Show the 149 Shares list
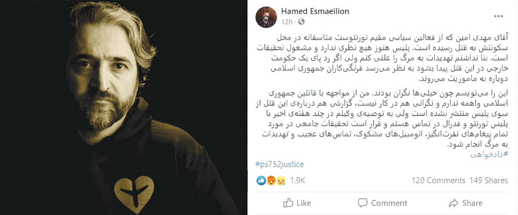 489,180
